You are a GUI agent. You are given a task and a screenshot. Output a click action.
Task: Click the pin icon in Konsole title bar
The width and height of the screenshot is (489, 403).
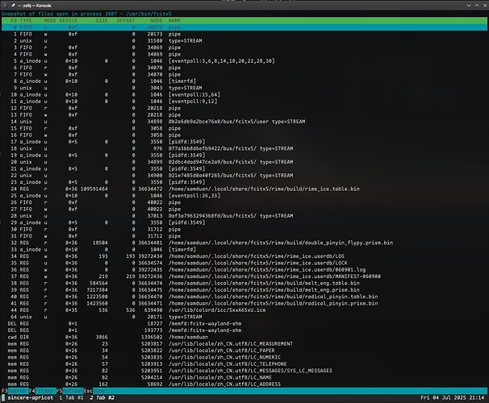click(x=14, y=6)
